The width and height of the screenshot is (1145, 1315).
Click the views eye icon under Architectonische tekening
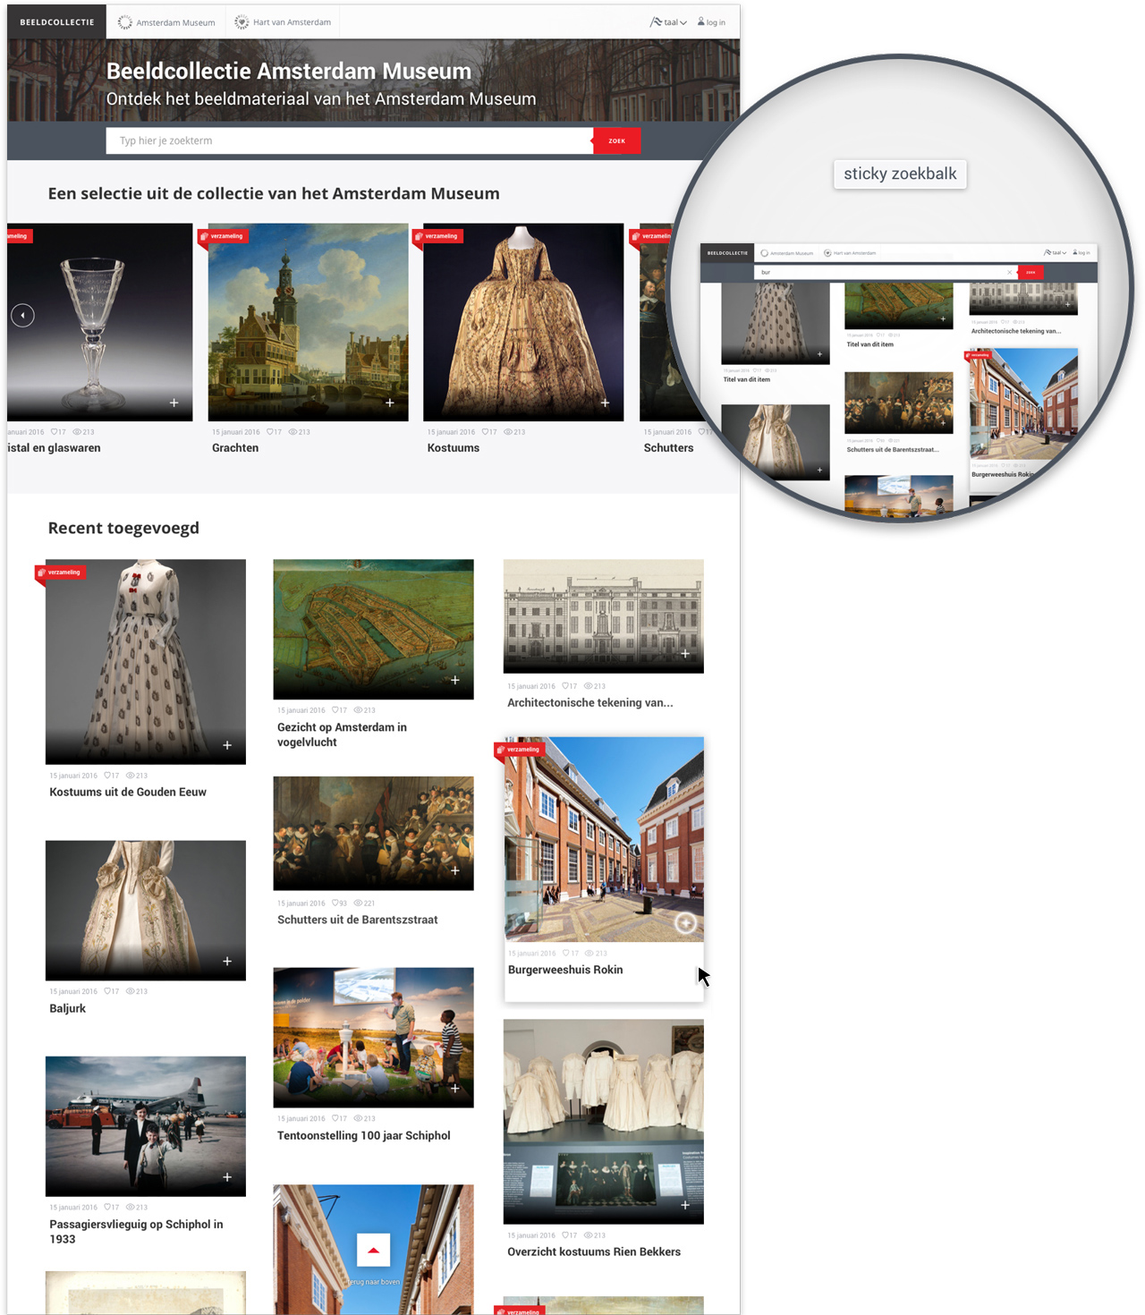point(589,687)
